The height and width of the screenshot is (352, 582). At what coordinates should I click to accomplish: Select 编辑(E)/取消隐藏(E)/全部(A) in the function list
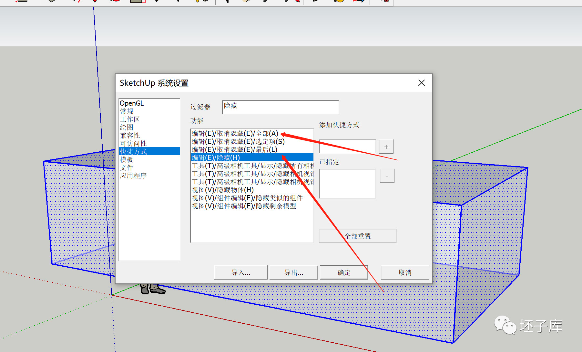(252, 134)
